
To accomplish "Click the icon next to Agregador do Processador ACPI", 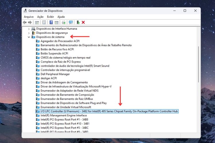I will click(x=38, y=41).
